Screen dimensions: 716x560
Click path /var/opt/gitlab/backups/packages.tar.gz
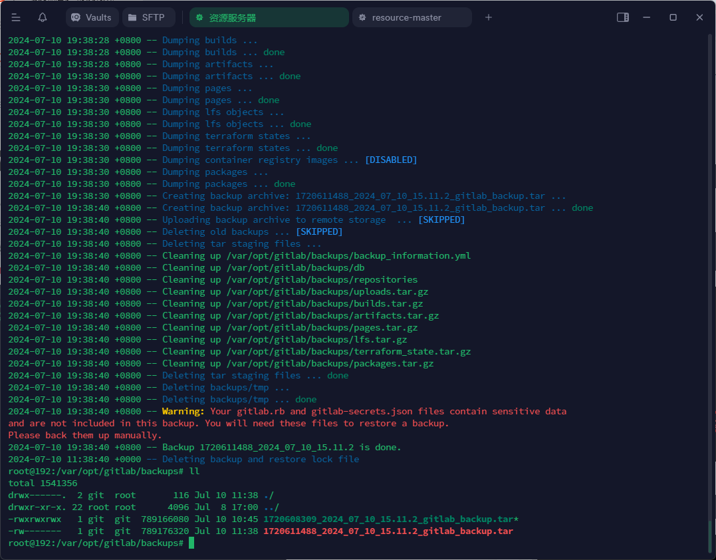pos(330,363)
